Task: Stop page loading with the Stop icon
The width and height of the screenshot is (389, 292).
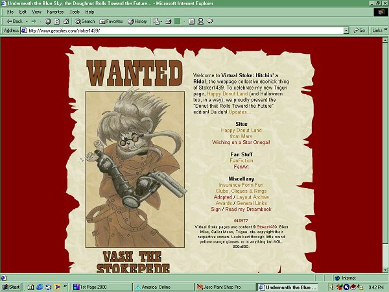Action: point(48,21)
